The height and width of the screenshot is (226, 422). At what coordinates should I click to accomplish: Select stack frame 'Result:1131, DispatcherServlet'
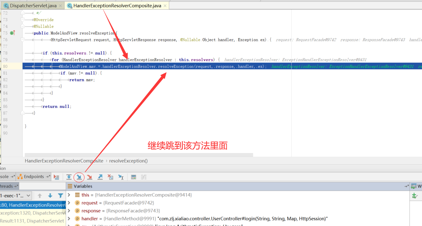[33, 221]
